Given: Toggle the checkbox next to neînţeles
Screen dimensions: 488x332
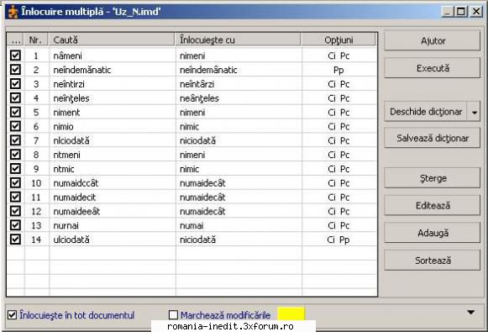Looking at the screenshot, I should point(15,97).
